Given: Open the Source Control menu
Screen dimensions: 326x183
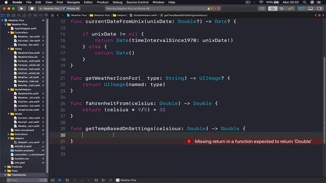Looking at the screenshot, I should tap(138, 2).
